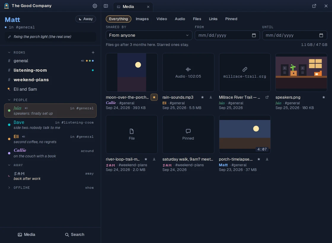This screenshot has height=243, width=332.
Task: Click the FROM date field
Action: (227, 35)
